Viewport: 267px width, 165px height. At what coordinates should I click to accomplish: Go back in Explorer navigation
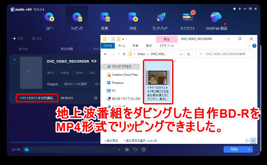coord(105,54)
